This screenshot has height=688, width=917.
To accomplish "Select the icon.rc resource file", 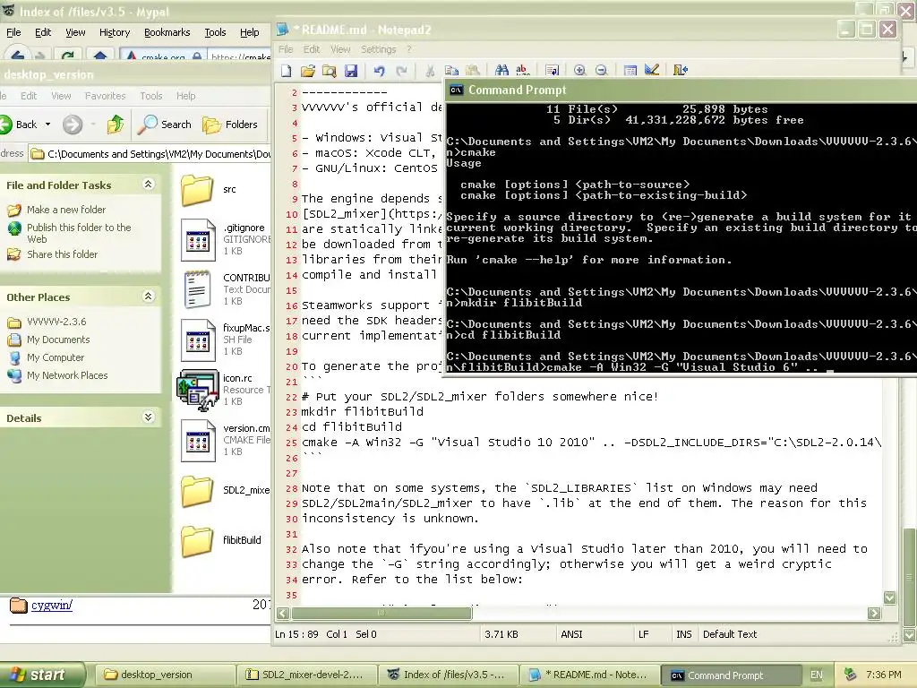I will [x=198, y=391].
